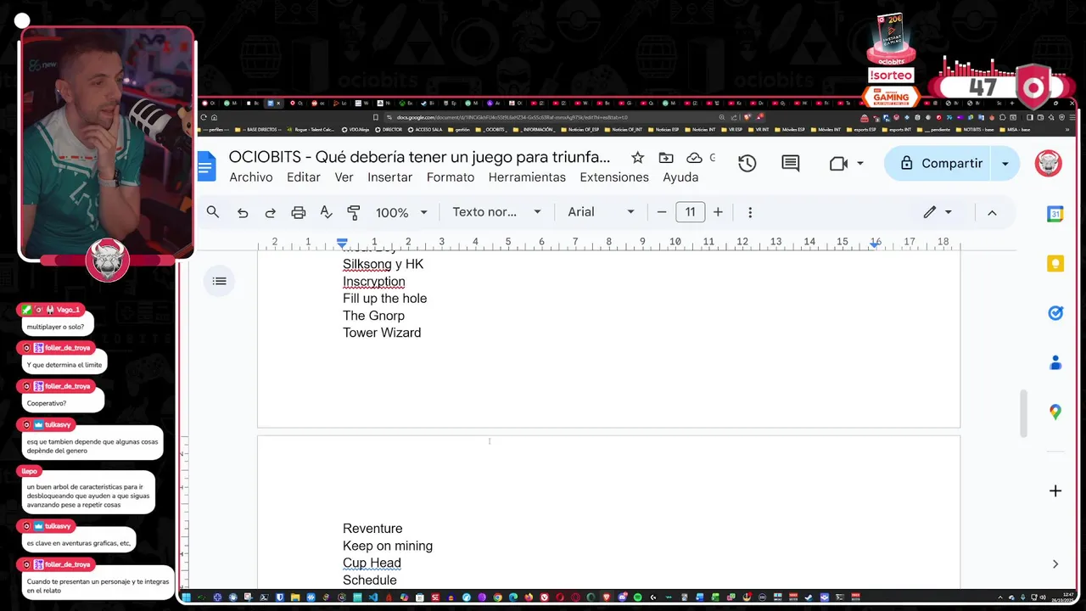Viewport: 1086px width, 611px height.
Task: Open the Ver menu
Action: (x=344, y=177)
